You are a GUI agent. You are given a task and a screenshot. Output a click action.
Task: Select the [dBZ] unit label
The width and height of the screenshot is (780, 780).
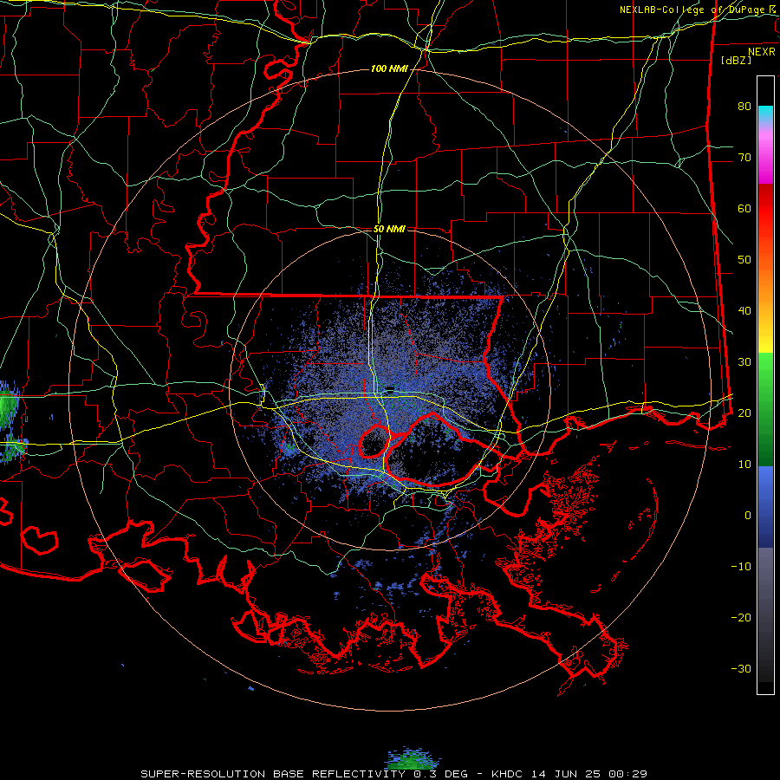point(737,60)
